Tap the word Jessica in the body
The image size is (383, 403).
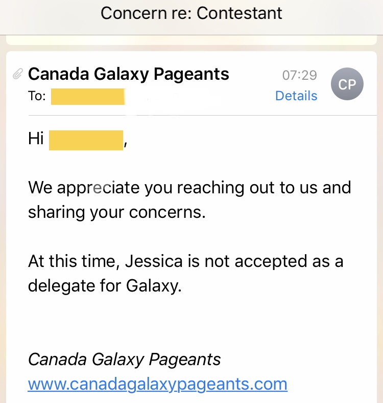(154, 261)
